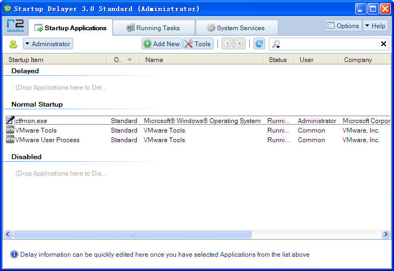Minimize the Startup Delayer window

pos(361,9)
